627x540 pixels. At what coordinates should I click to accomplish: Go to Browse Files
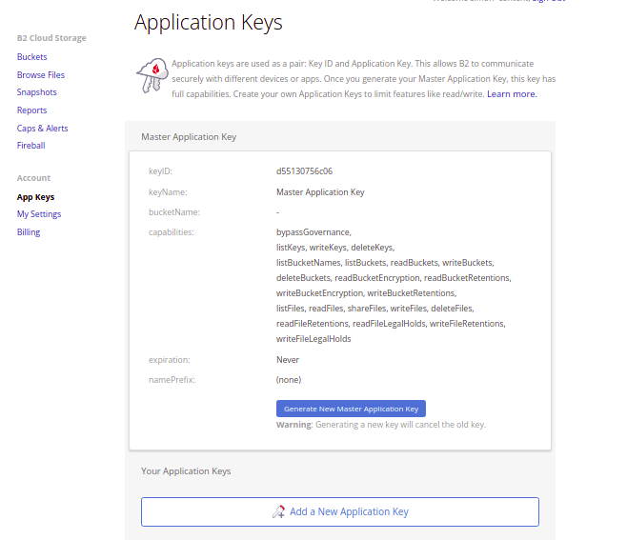[x=41, y=74]
